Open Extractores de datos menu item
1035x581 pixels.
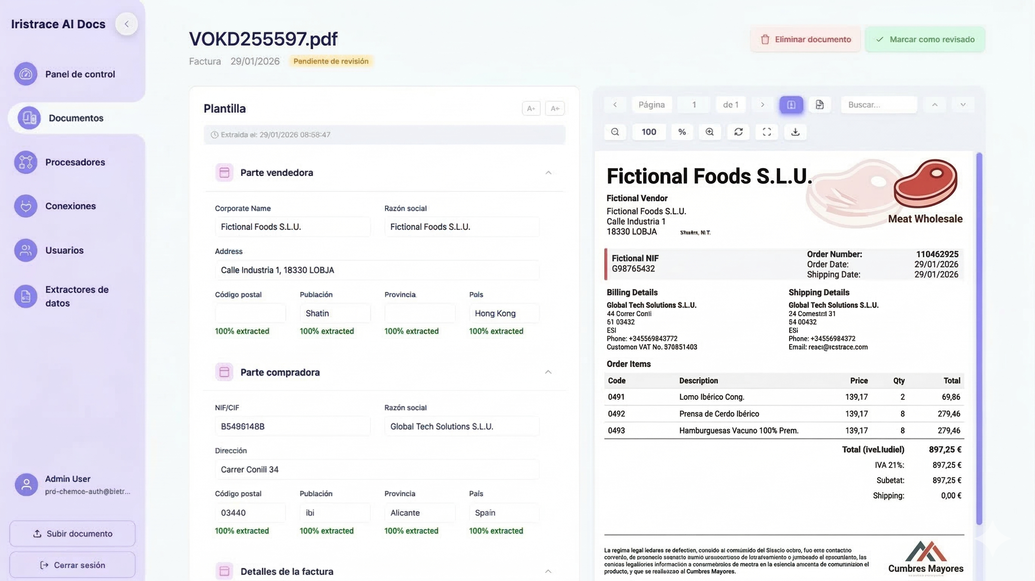[76, 296]
